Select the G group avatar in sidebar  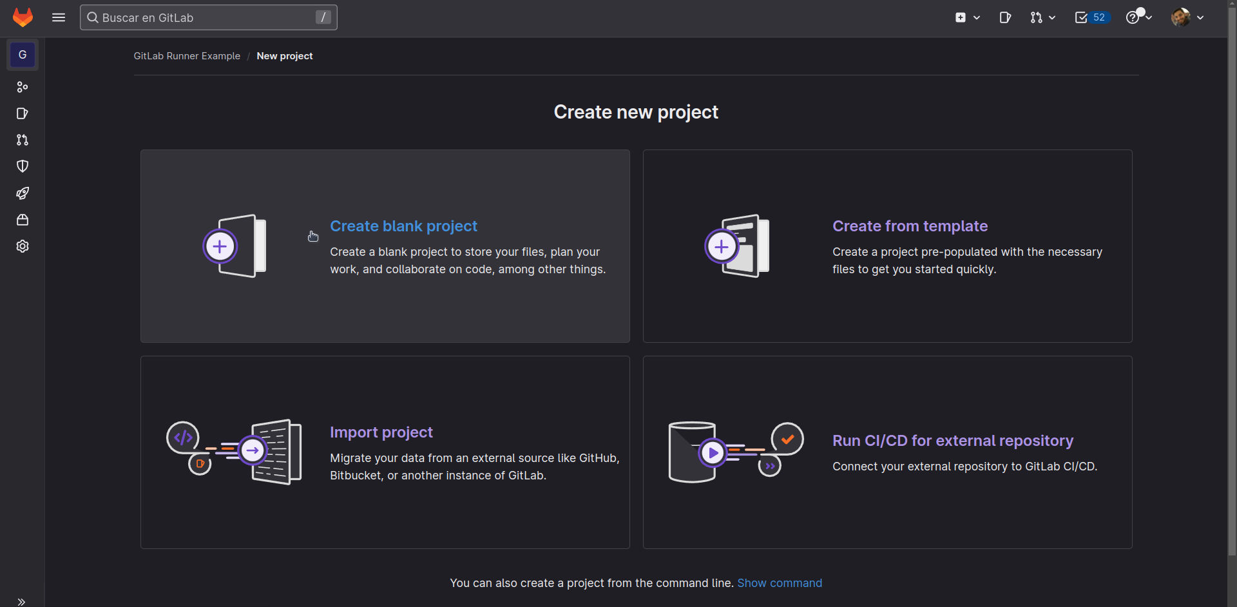tap(23, 55)
